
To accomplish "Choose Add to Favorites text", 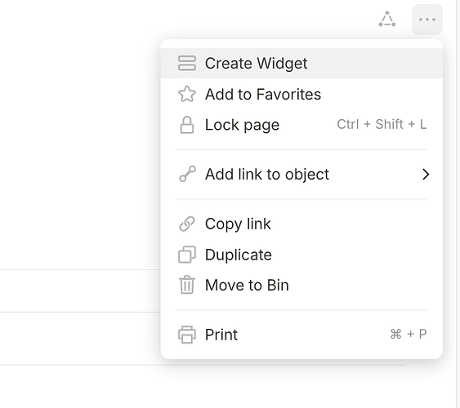I will point(263,95).
